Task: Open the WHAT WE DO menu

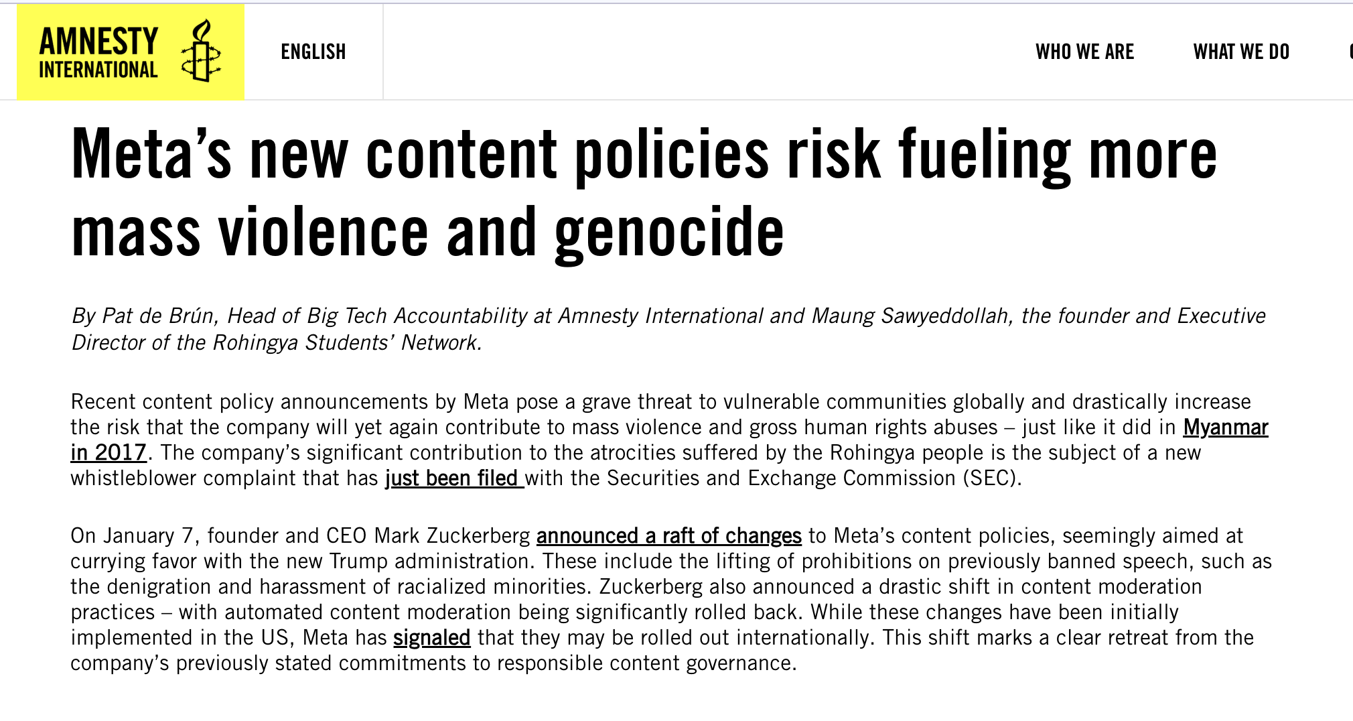Action: tap(1241, 52)
